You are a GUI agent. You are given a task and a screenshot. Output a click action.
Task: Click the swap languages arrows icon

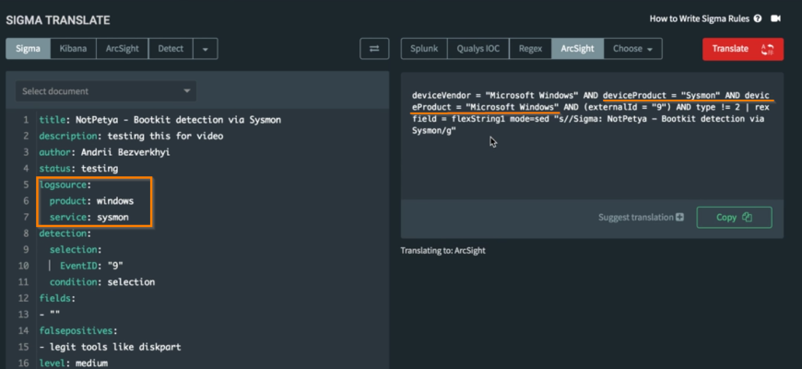[x=374, y=49]
